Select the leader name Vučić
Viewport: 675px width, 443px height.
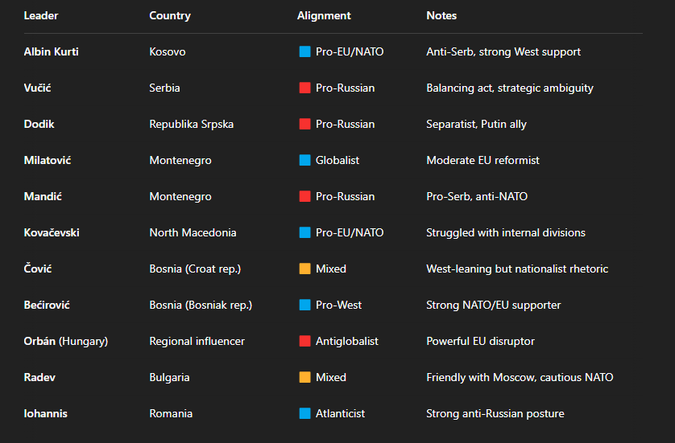pyautogui.click(x=37, y=88)
